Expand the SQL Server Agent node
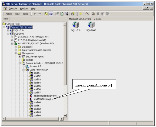This screenshot has height=127, width=156. coord(19,56)
